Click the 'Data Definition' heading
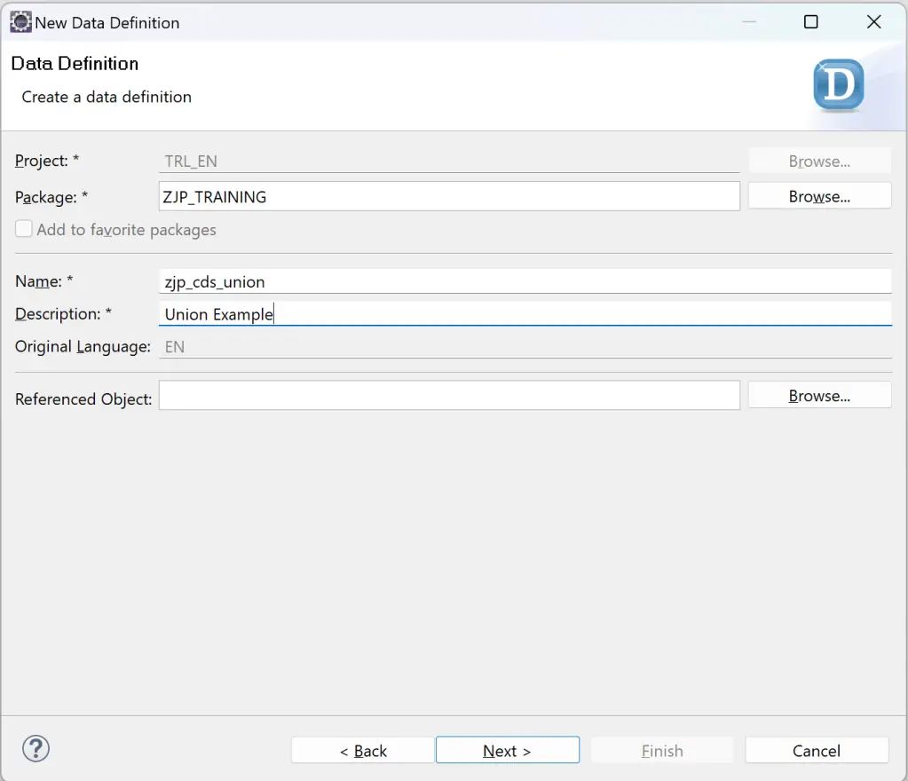Image resolution: width=908 pixels, height=781 pixels. click(75, 63)
